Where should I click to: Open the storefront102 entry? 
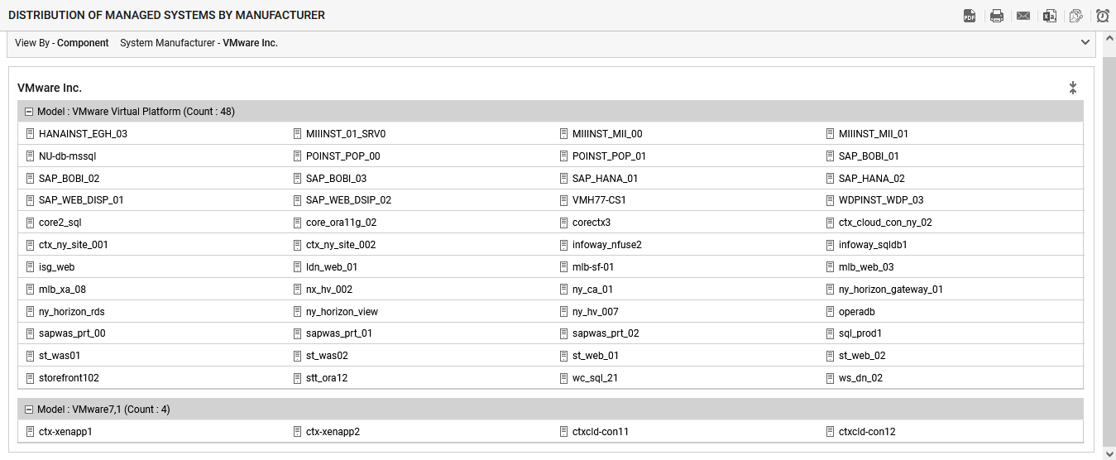tap(69, 378)
